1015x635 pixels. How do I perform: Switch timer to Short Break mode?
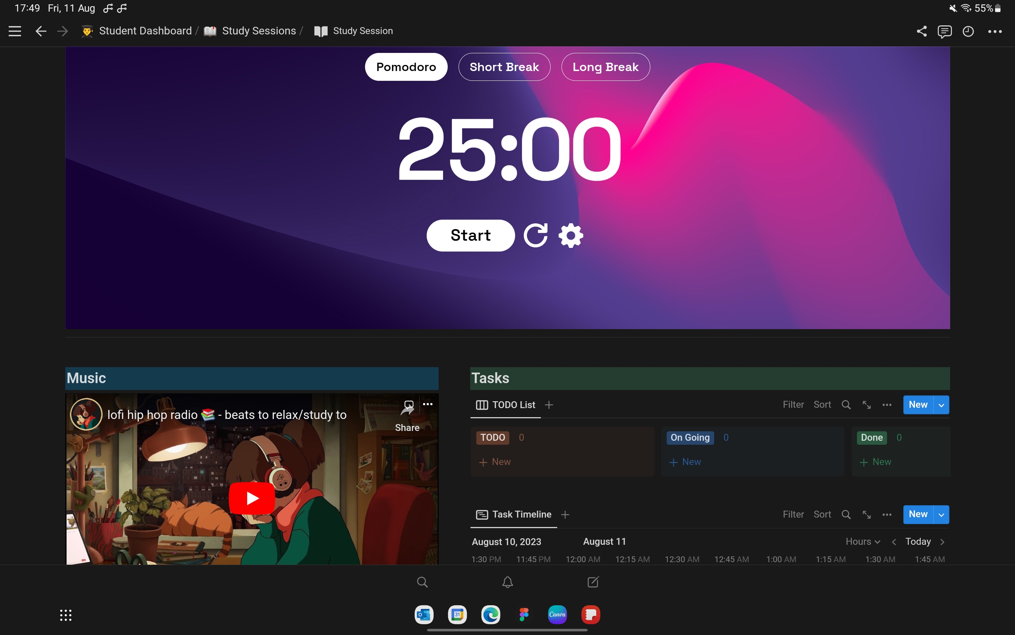[504, 67]
